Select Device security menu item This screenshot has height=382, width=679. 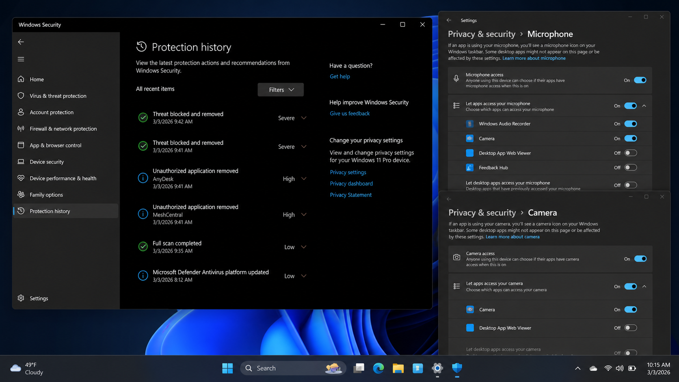tap(66, 162)
